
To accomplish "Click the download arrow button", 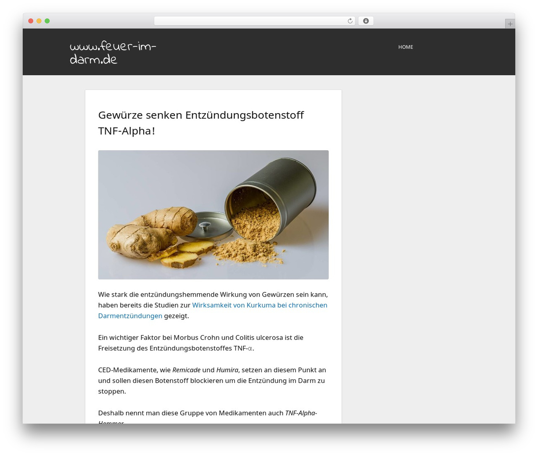I will click(x=366, y=21).
